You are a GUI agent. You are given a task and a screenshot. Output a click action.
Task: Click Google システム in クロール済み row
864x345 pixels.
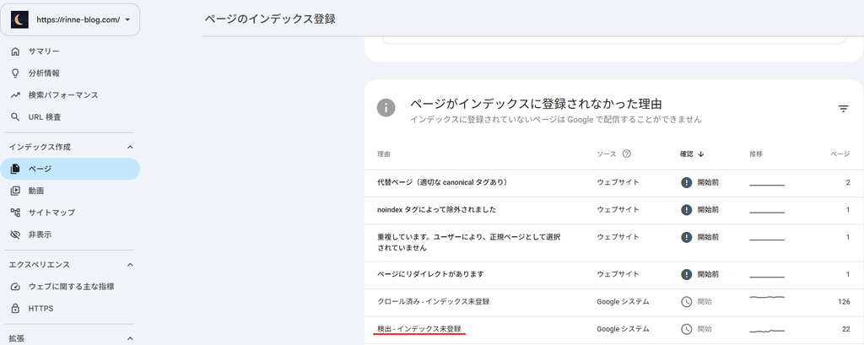point(623,301)
